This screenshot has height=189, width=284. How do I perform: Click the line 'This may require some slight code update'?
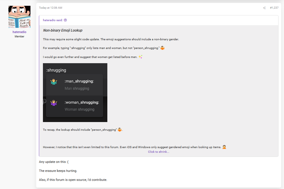[x=111, y=39]
